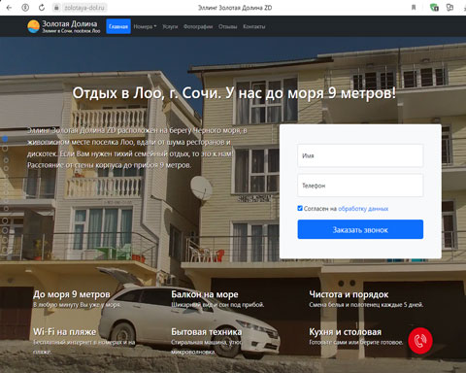Viewport: 466px width, 373px height.
Task: Click the Чистота и порядок heading
Action: [349, 294]
